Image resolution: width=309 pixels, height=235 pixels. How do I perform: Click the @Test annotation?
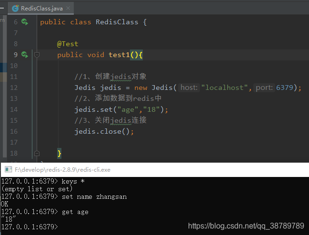(x=68, y=44)
